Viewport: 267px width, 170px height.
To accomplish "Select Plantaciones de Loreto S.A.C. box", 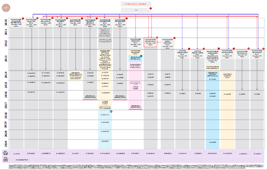I will tap(61, 23).
